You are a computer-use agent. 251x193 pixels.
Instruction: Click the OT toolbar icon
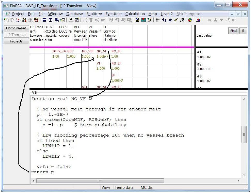(x=234, y=20)
